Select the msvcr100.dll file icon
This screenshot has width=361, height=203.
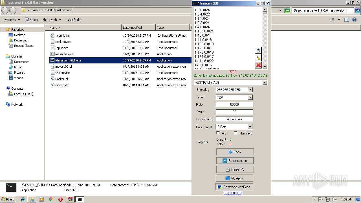tap(52, 67)
